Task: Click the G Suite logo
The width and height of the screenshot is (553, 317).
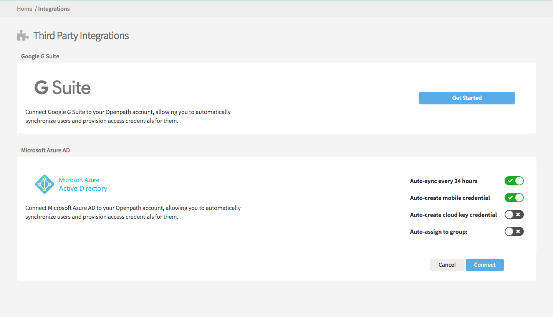Action: 63,88
